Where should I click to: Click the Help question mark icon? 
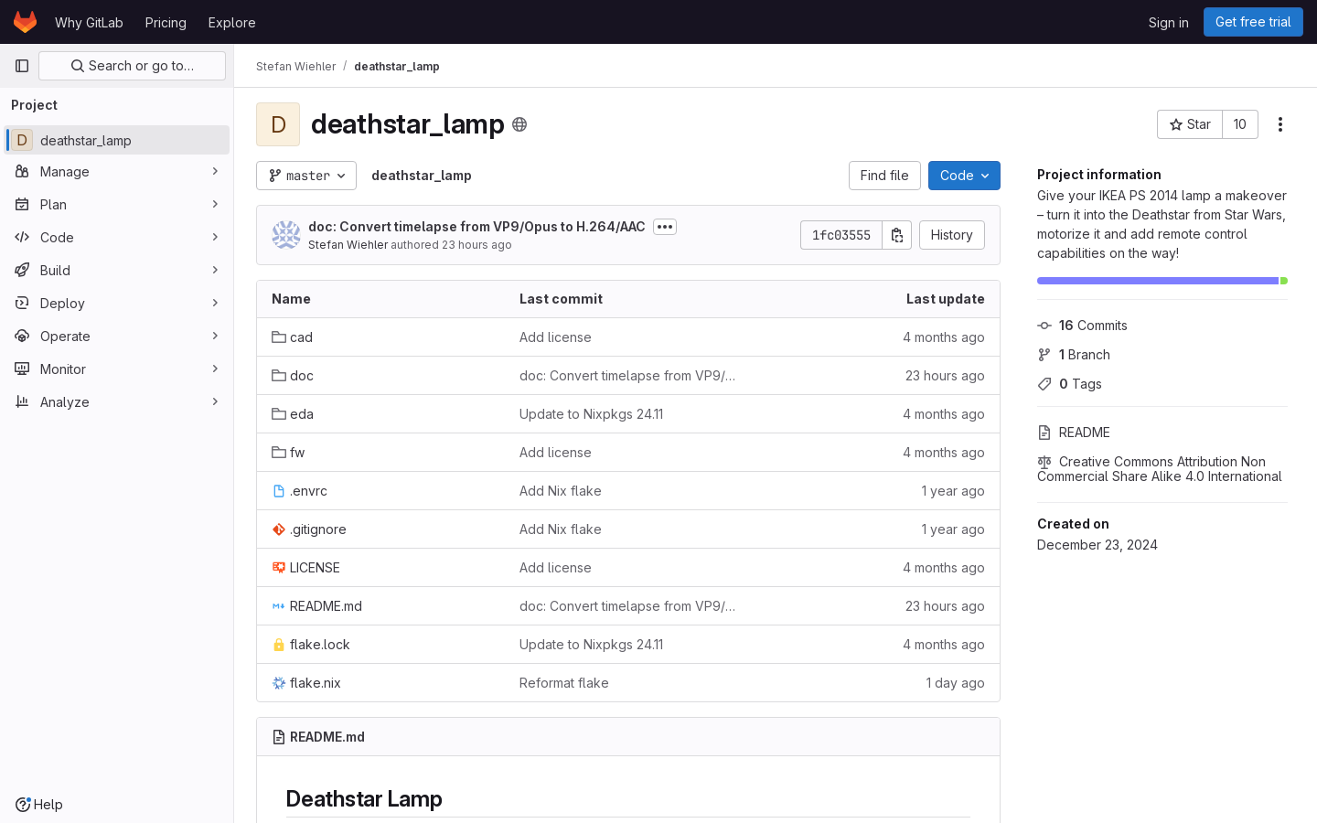23,805
